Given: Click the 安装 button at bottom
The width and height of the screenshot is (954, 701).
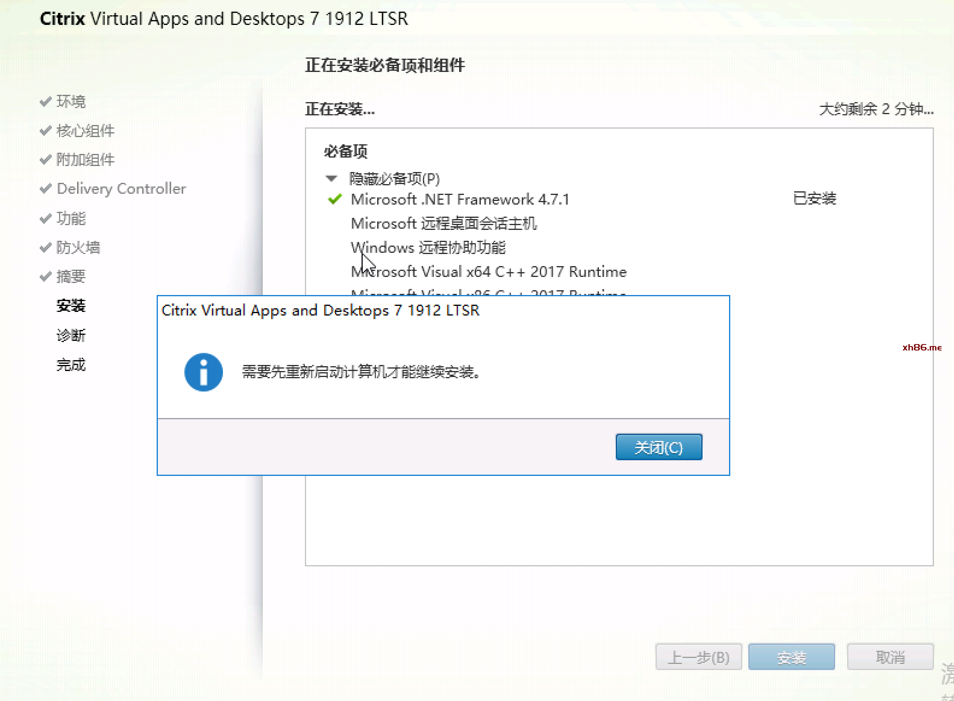Looking at the screenshot, I should coord(791,657).
